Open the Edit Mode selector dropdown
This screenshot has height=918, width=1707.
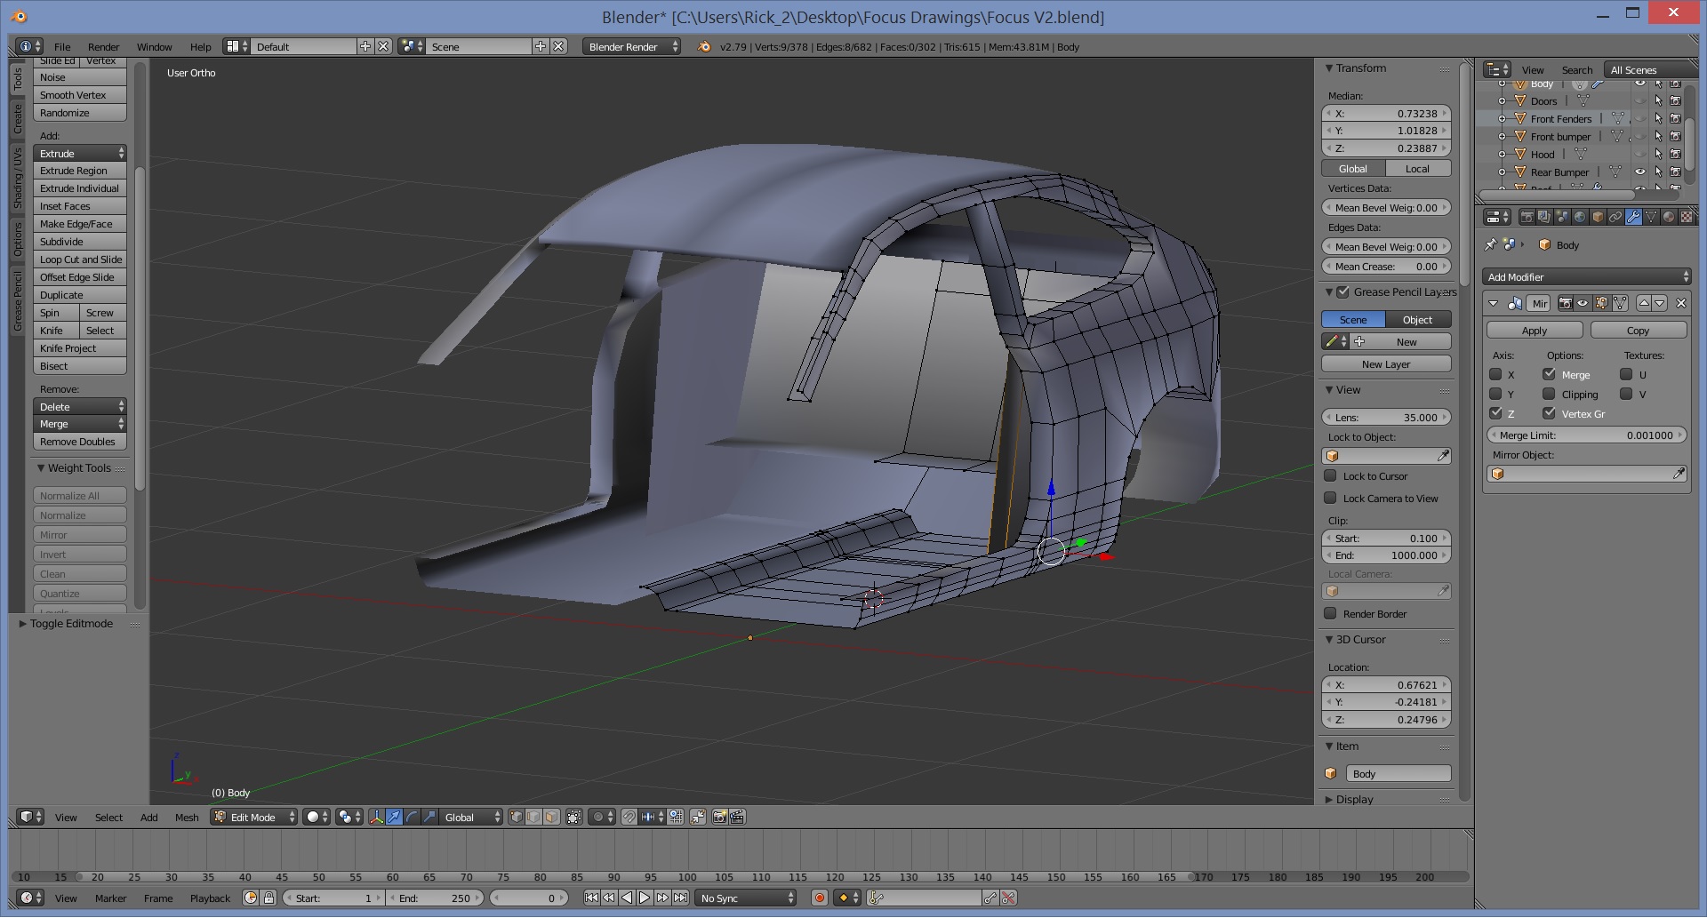(x=253, y=817)
